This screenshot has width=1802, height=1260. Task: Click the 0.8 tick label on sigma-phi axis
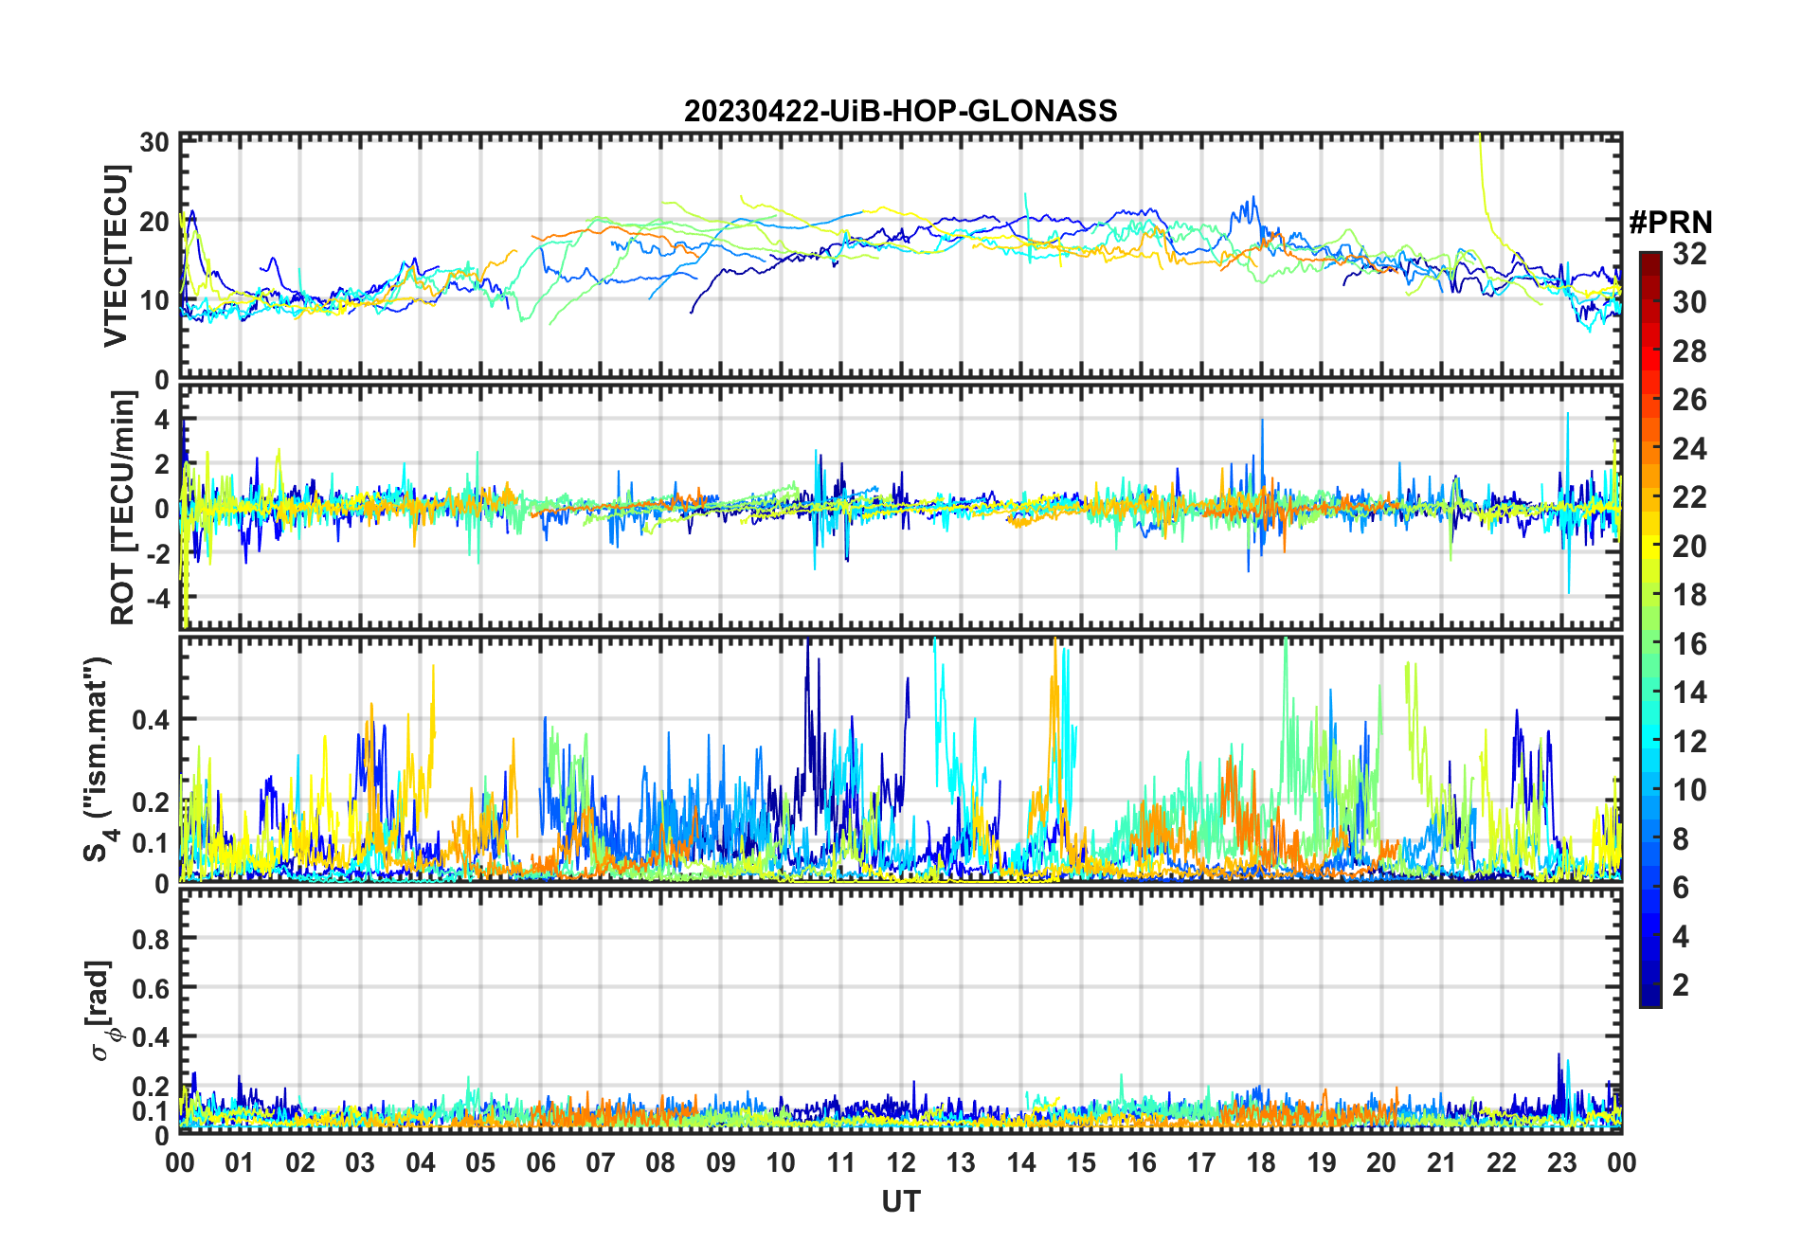click(x=151, y=939)
